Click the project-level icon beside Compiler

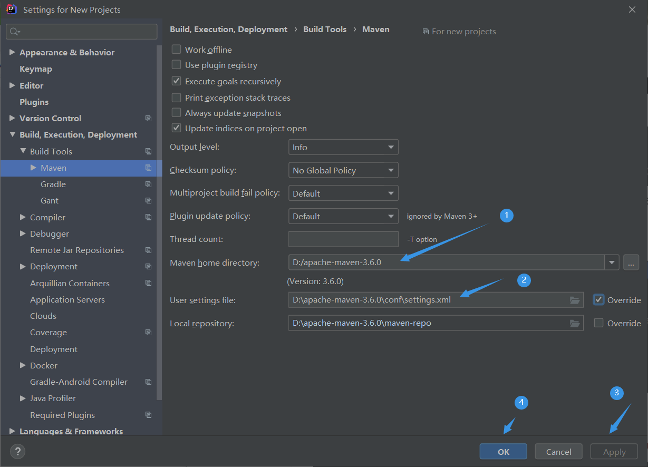[x=148, y=217]
